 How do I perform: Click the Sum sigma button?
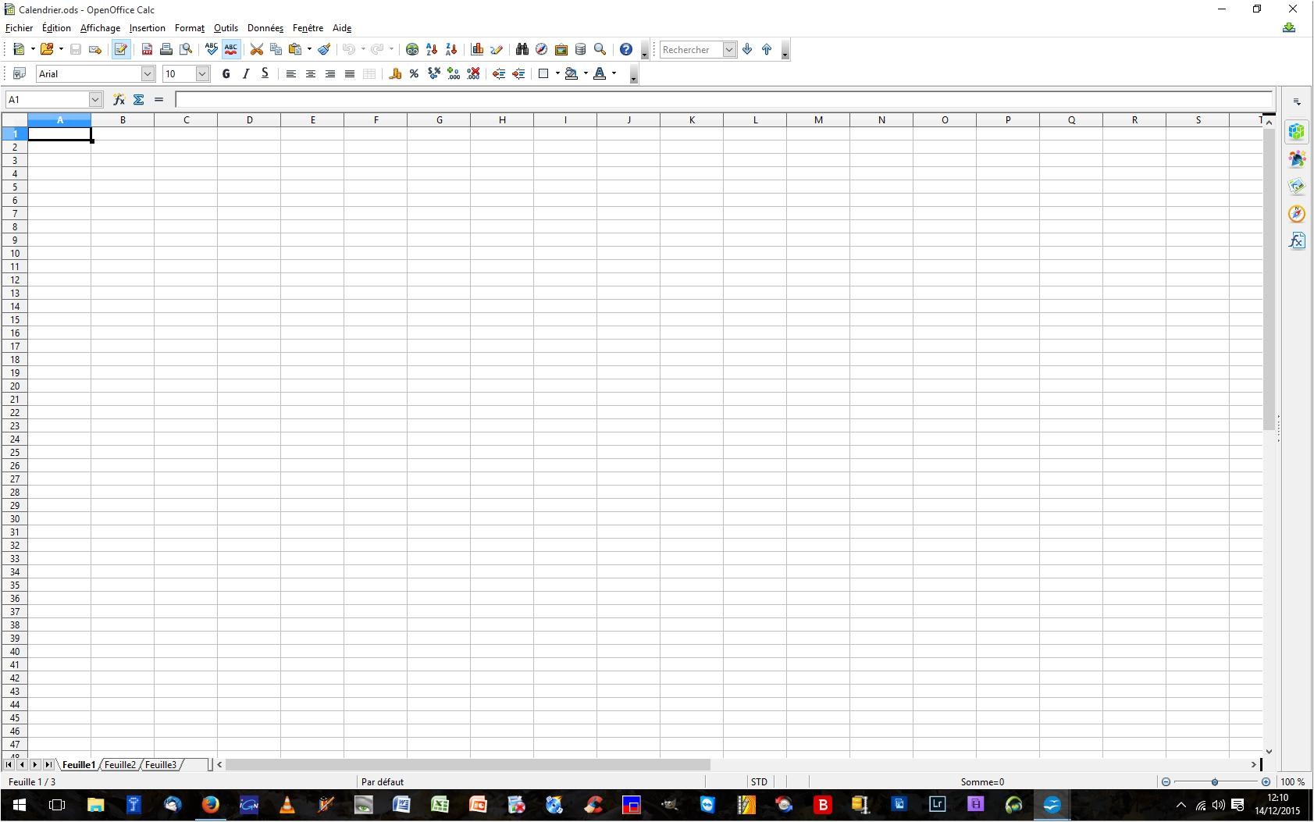[139, 99]
